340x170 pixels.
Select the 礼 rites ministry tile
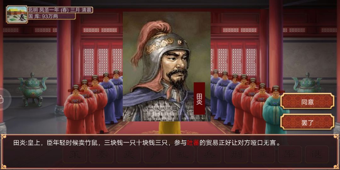coord(182,154)
